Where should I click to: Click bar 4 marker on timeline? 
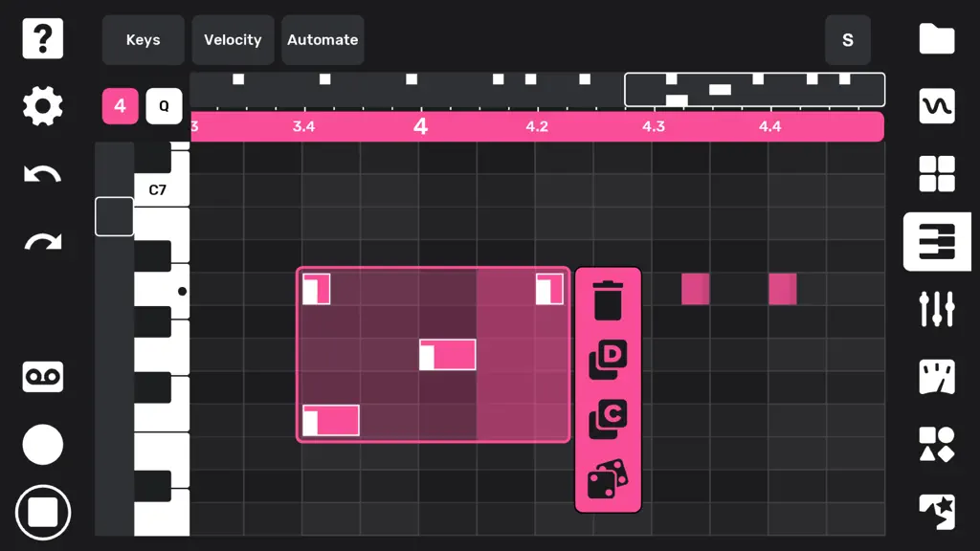click(x=421, y=127)
